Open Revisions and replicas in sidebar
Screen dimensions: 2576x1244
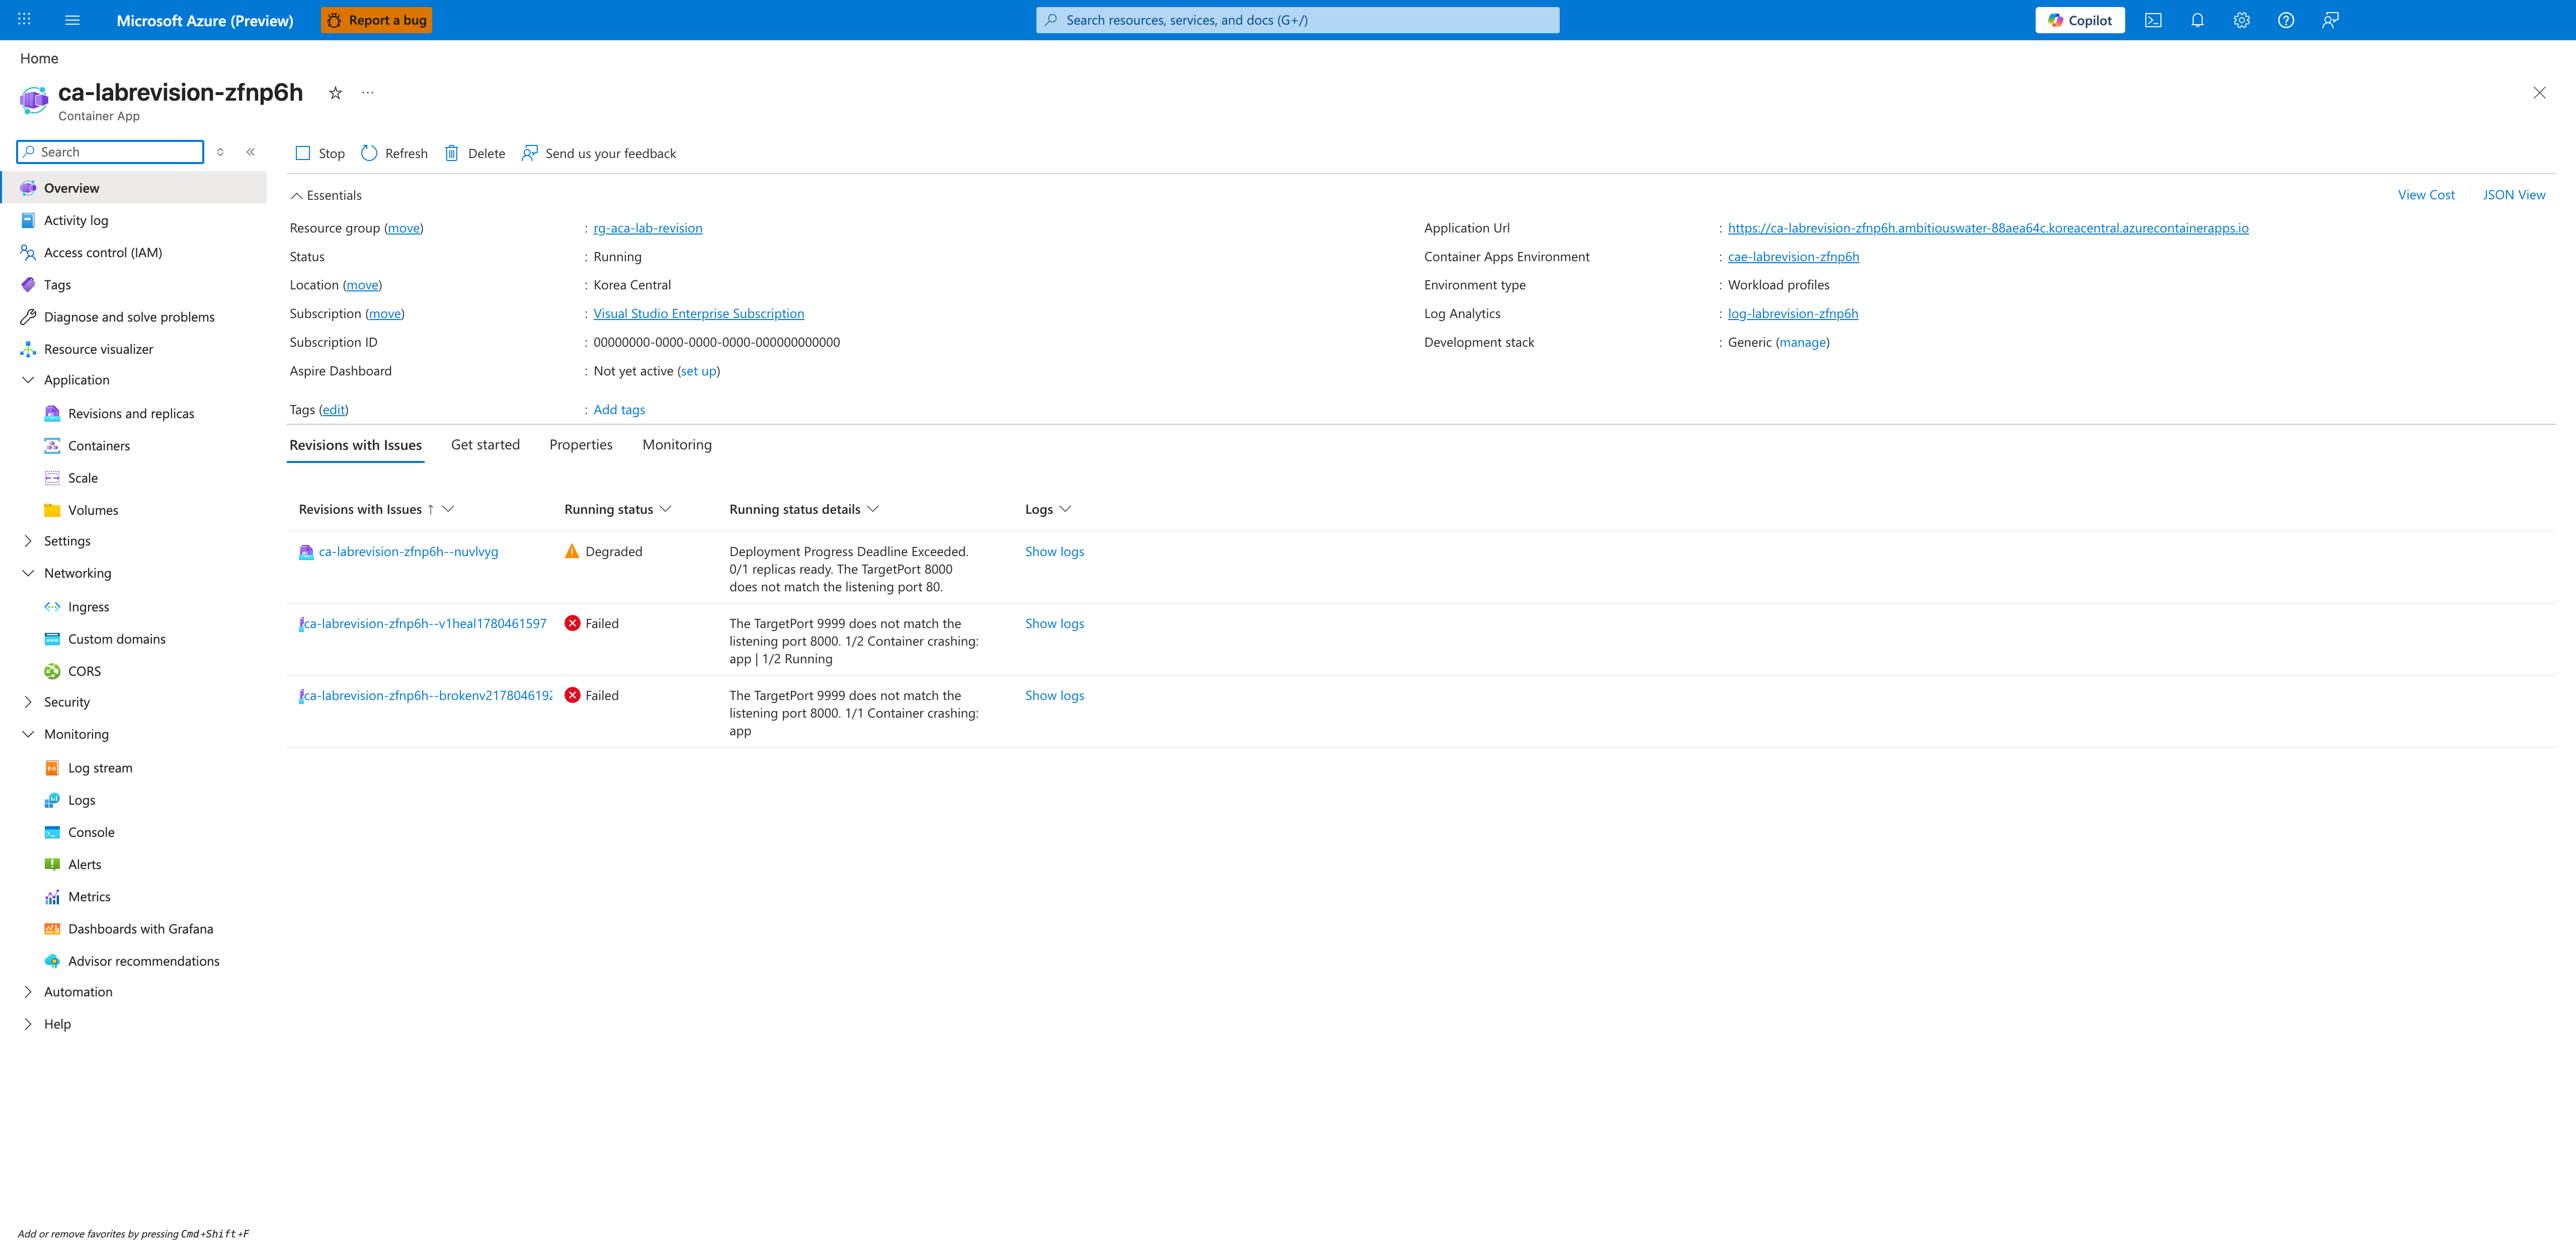[x=131, y=413]
